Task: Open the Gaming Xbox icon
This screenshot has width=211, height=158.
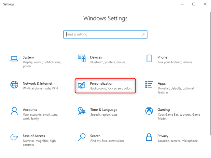Action: (149, 111)
